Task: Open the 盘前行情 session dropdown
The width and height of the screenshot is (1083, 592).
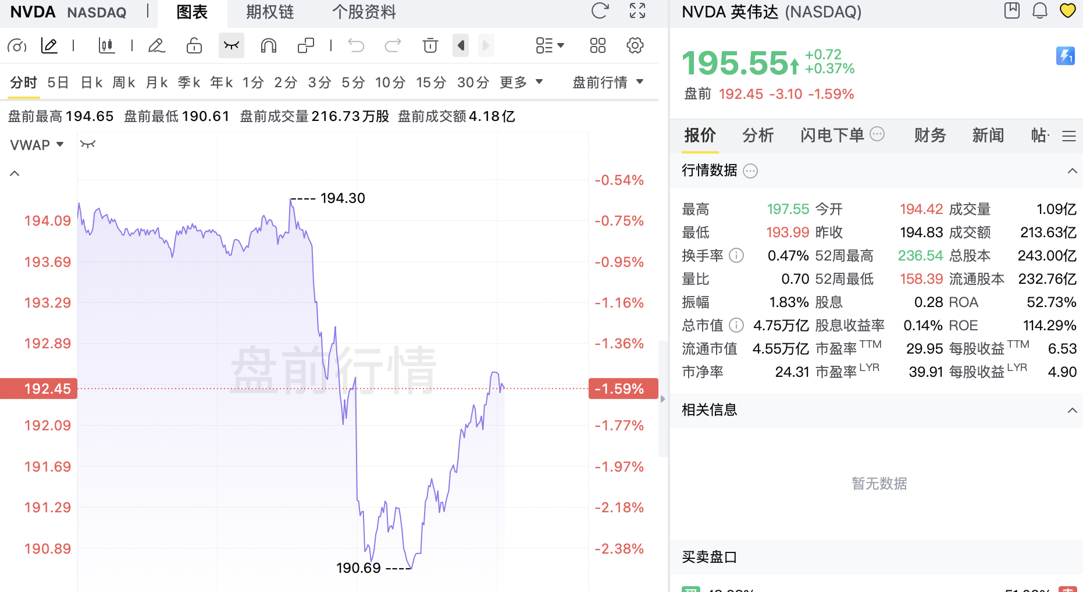Action: tap(608, 82)
